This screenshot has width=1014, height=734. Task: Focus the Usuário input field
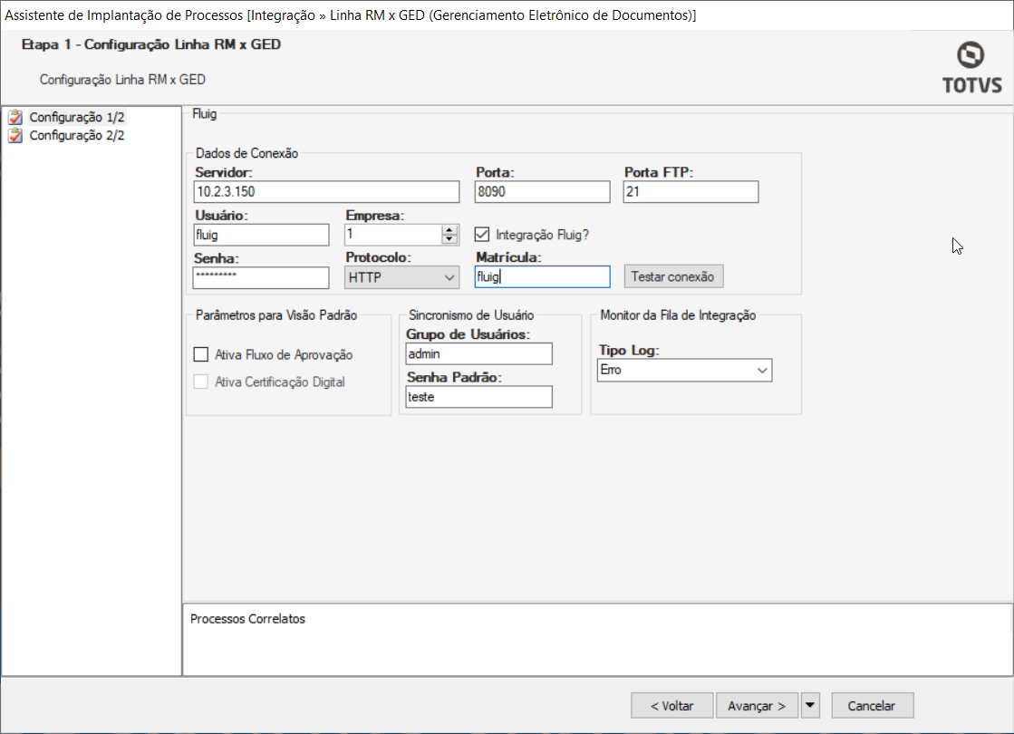click(261, 235)
